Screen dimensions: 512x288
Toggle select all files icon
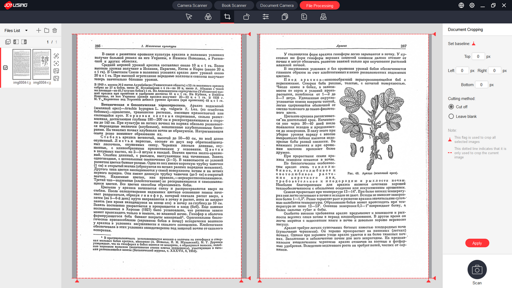pos(8,42)
